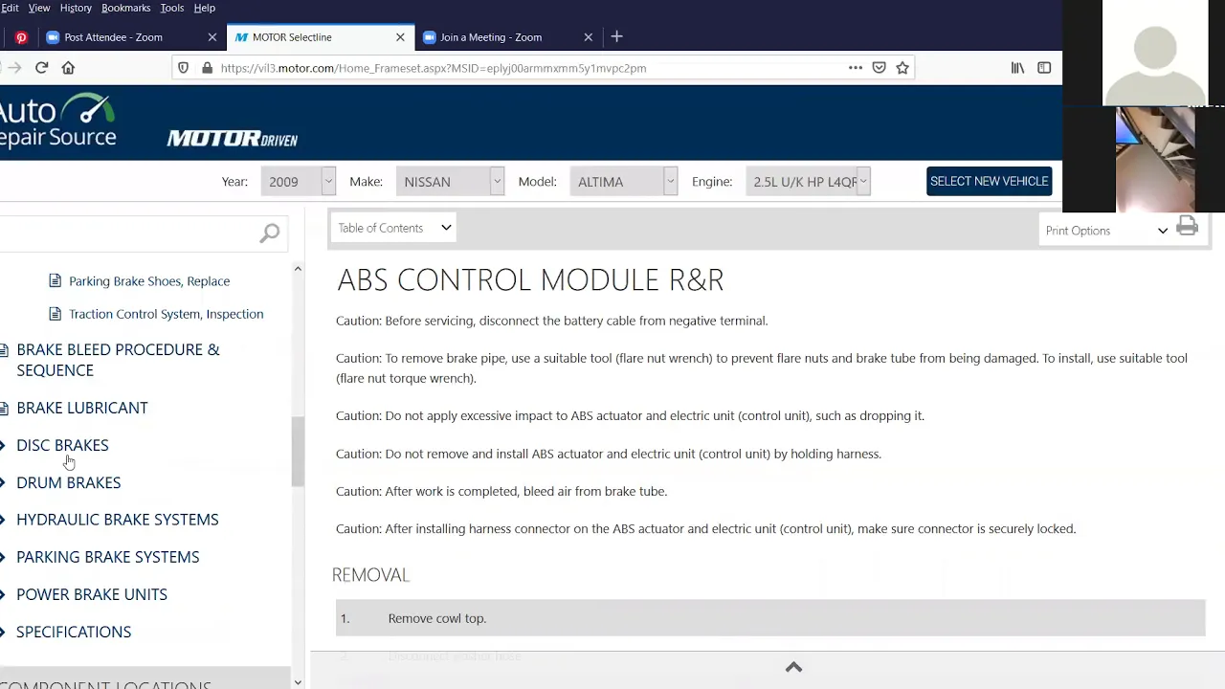
Task: Expand the DISC BRAKES tree section
Action: tap(62, 445)
